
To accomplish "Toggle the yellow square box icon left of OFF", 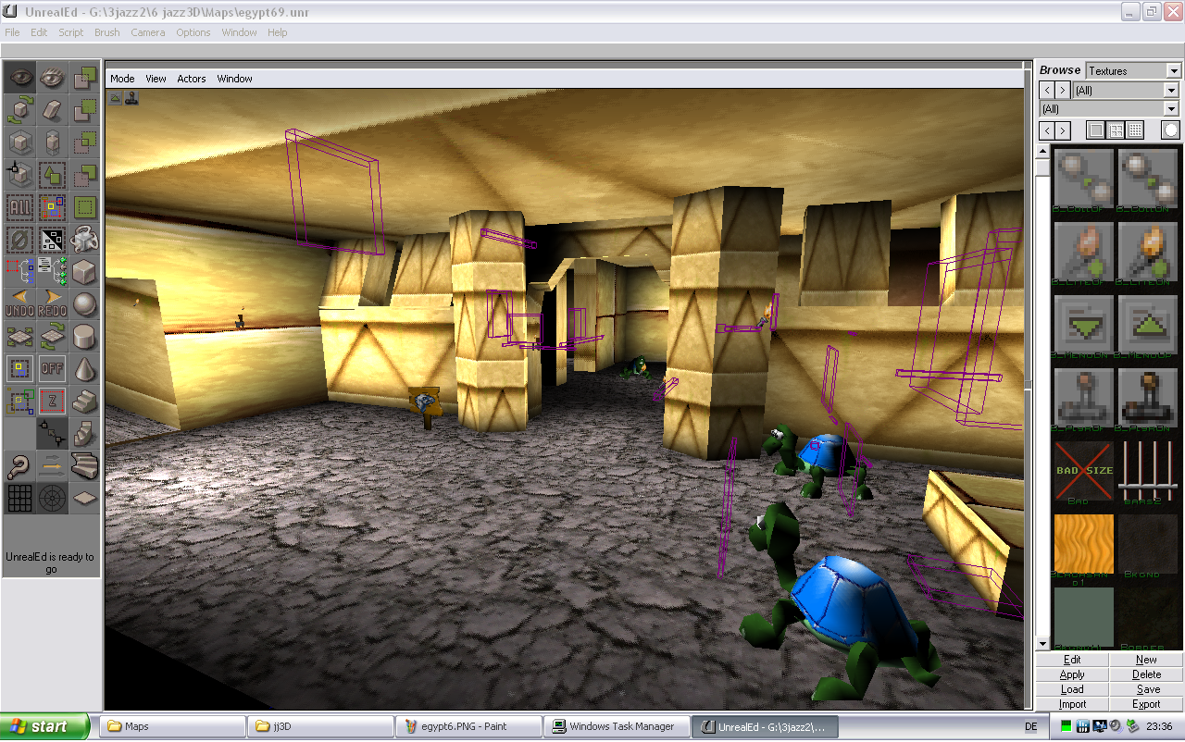I will [x=19, y=369].
